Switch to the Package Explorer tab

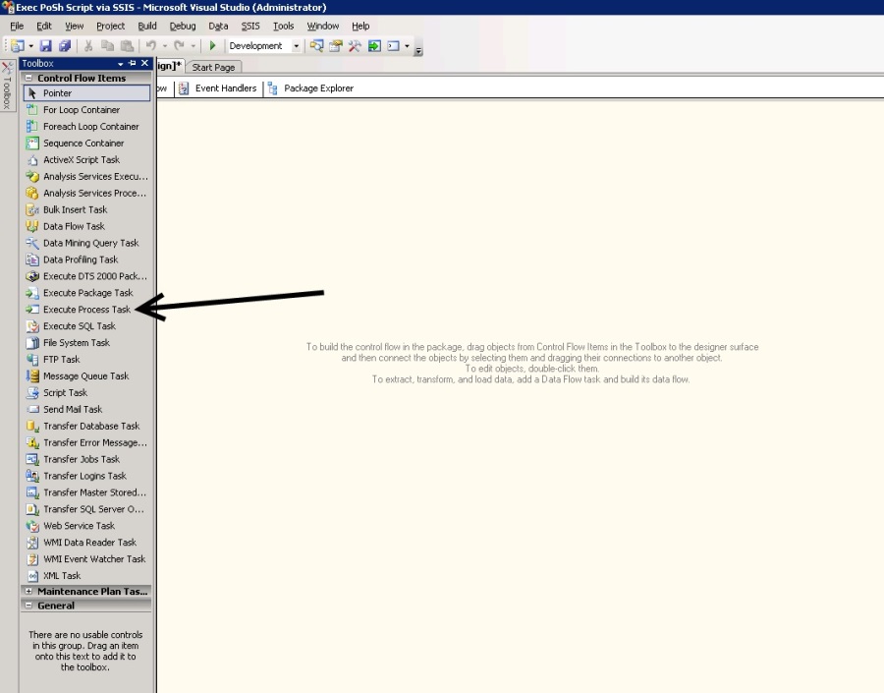click(x=311, y=88)
